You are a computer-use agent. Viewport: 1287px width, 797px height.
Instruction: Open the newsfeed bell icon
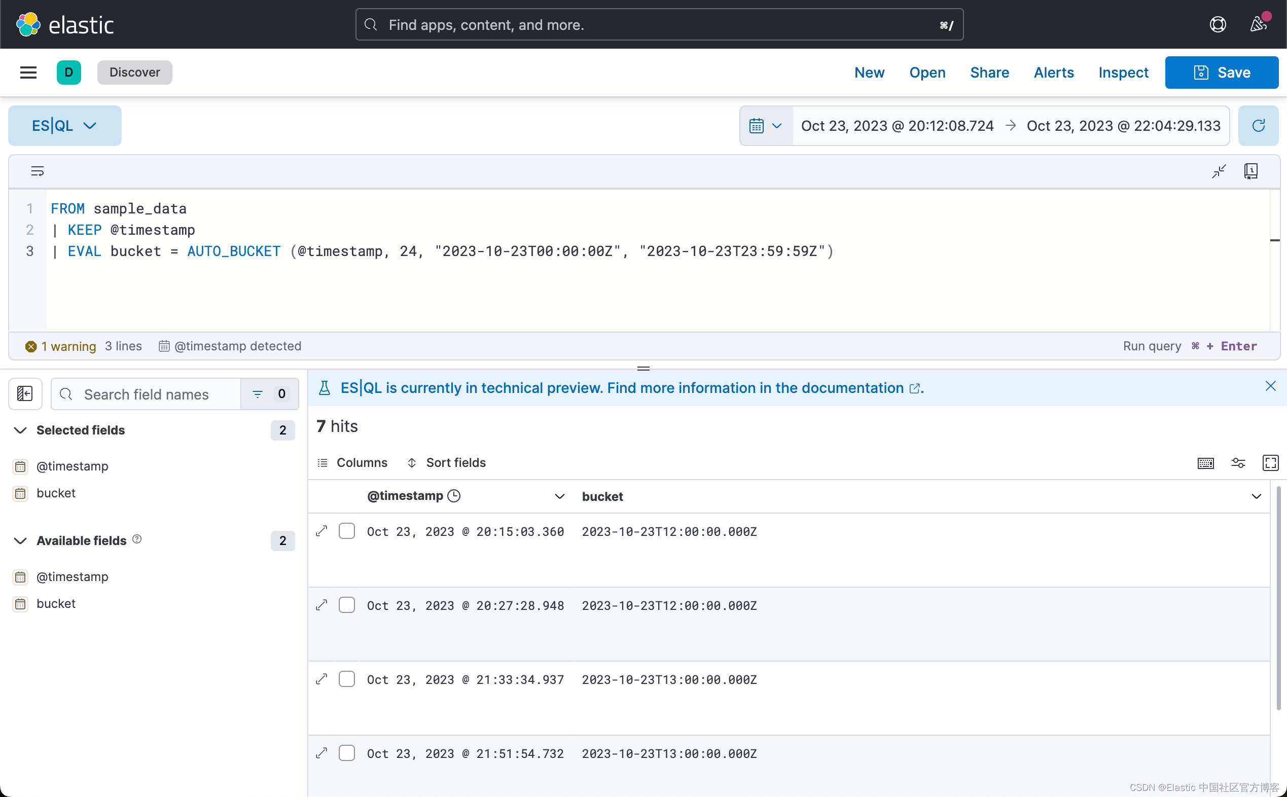[x=1259, y=24]
